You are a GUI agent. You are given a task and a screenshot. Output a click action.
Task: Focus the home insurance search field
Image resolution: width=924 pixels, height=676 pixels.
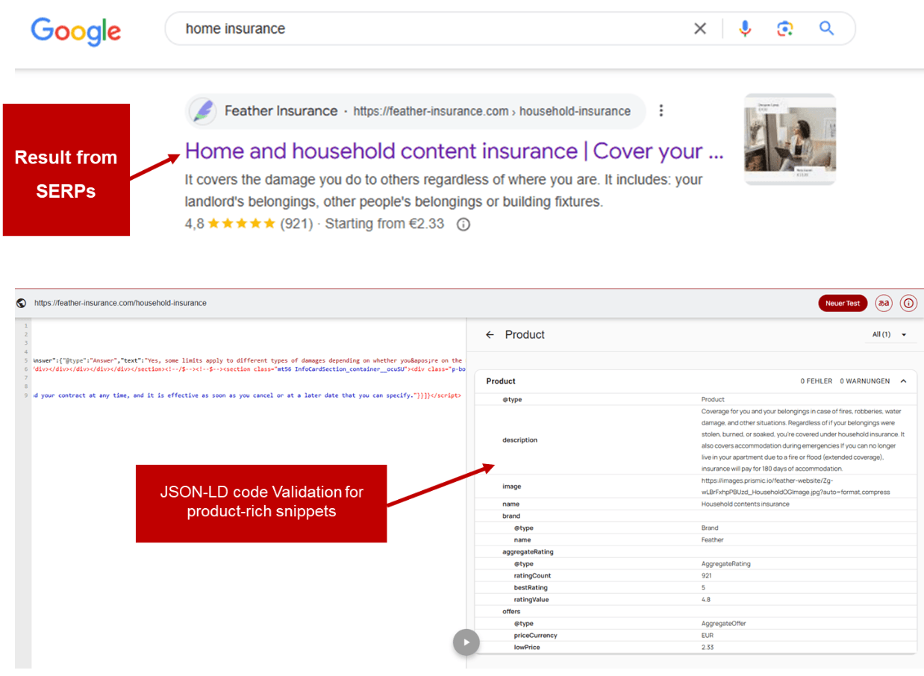point(433,29)
